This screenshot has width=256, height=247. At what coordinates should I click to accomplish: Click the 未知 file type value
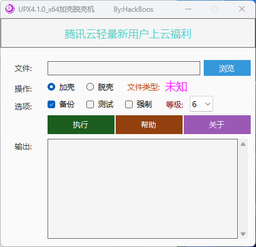click(176, 86)
